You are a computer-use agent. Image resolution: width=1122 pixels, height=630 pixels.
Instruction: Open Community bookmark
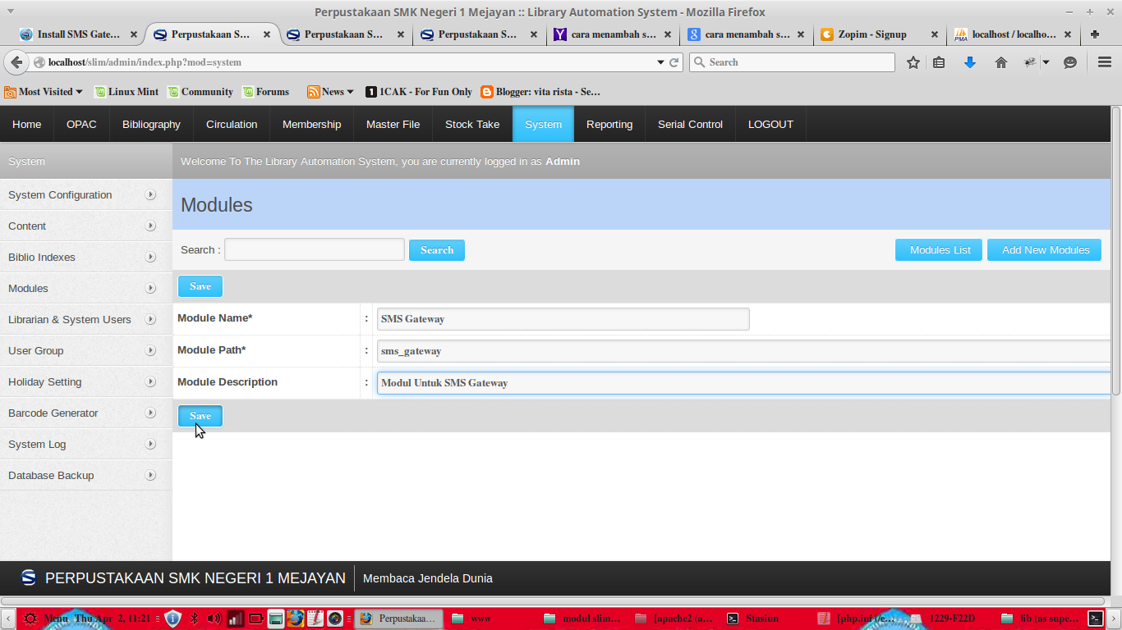(200, 92)
